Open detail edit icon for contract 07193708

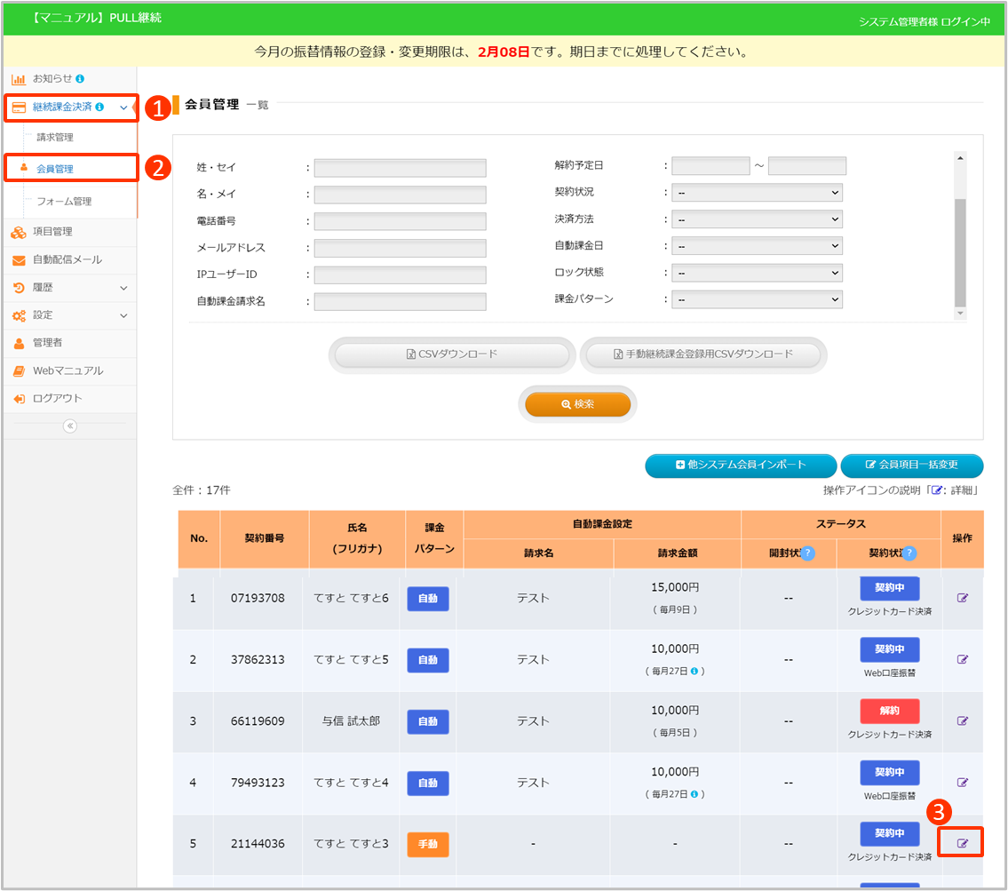coord(962,598)
